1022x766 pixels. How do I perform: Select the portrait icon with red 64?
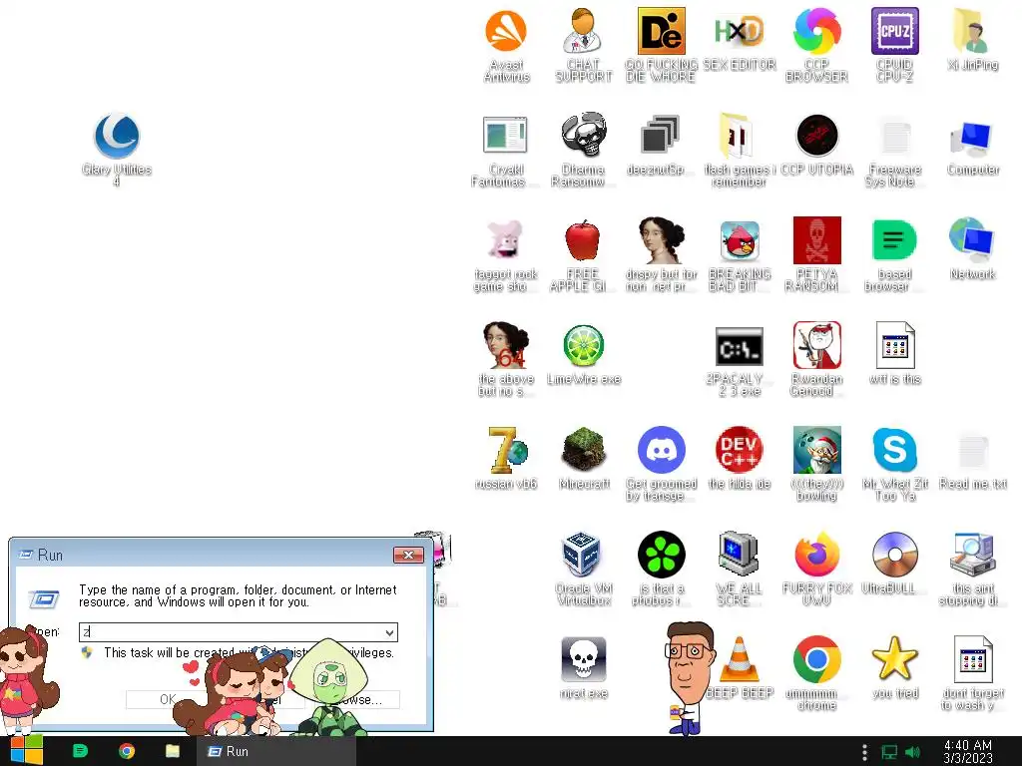click(x=505, y=345)
